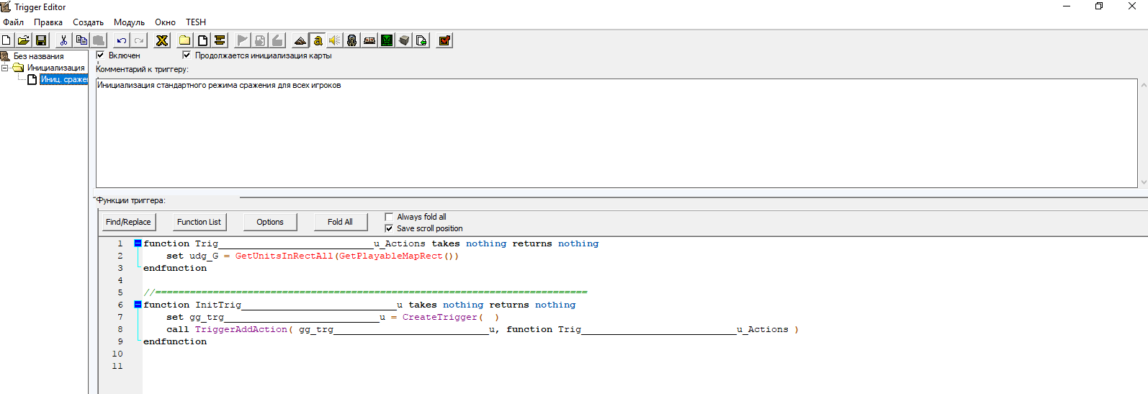Restore the Trigger Editor window size
The height and width of the screenshot is (394, 1148).
(1099, 6)
